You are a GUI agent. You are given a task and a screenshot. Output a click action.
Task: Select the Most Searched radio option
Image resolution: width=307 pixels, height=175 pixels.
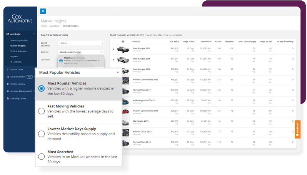click(x=41, y=157)
